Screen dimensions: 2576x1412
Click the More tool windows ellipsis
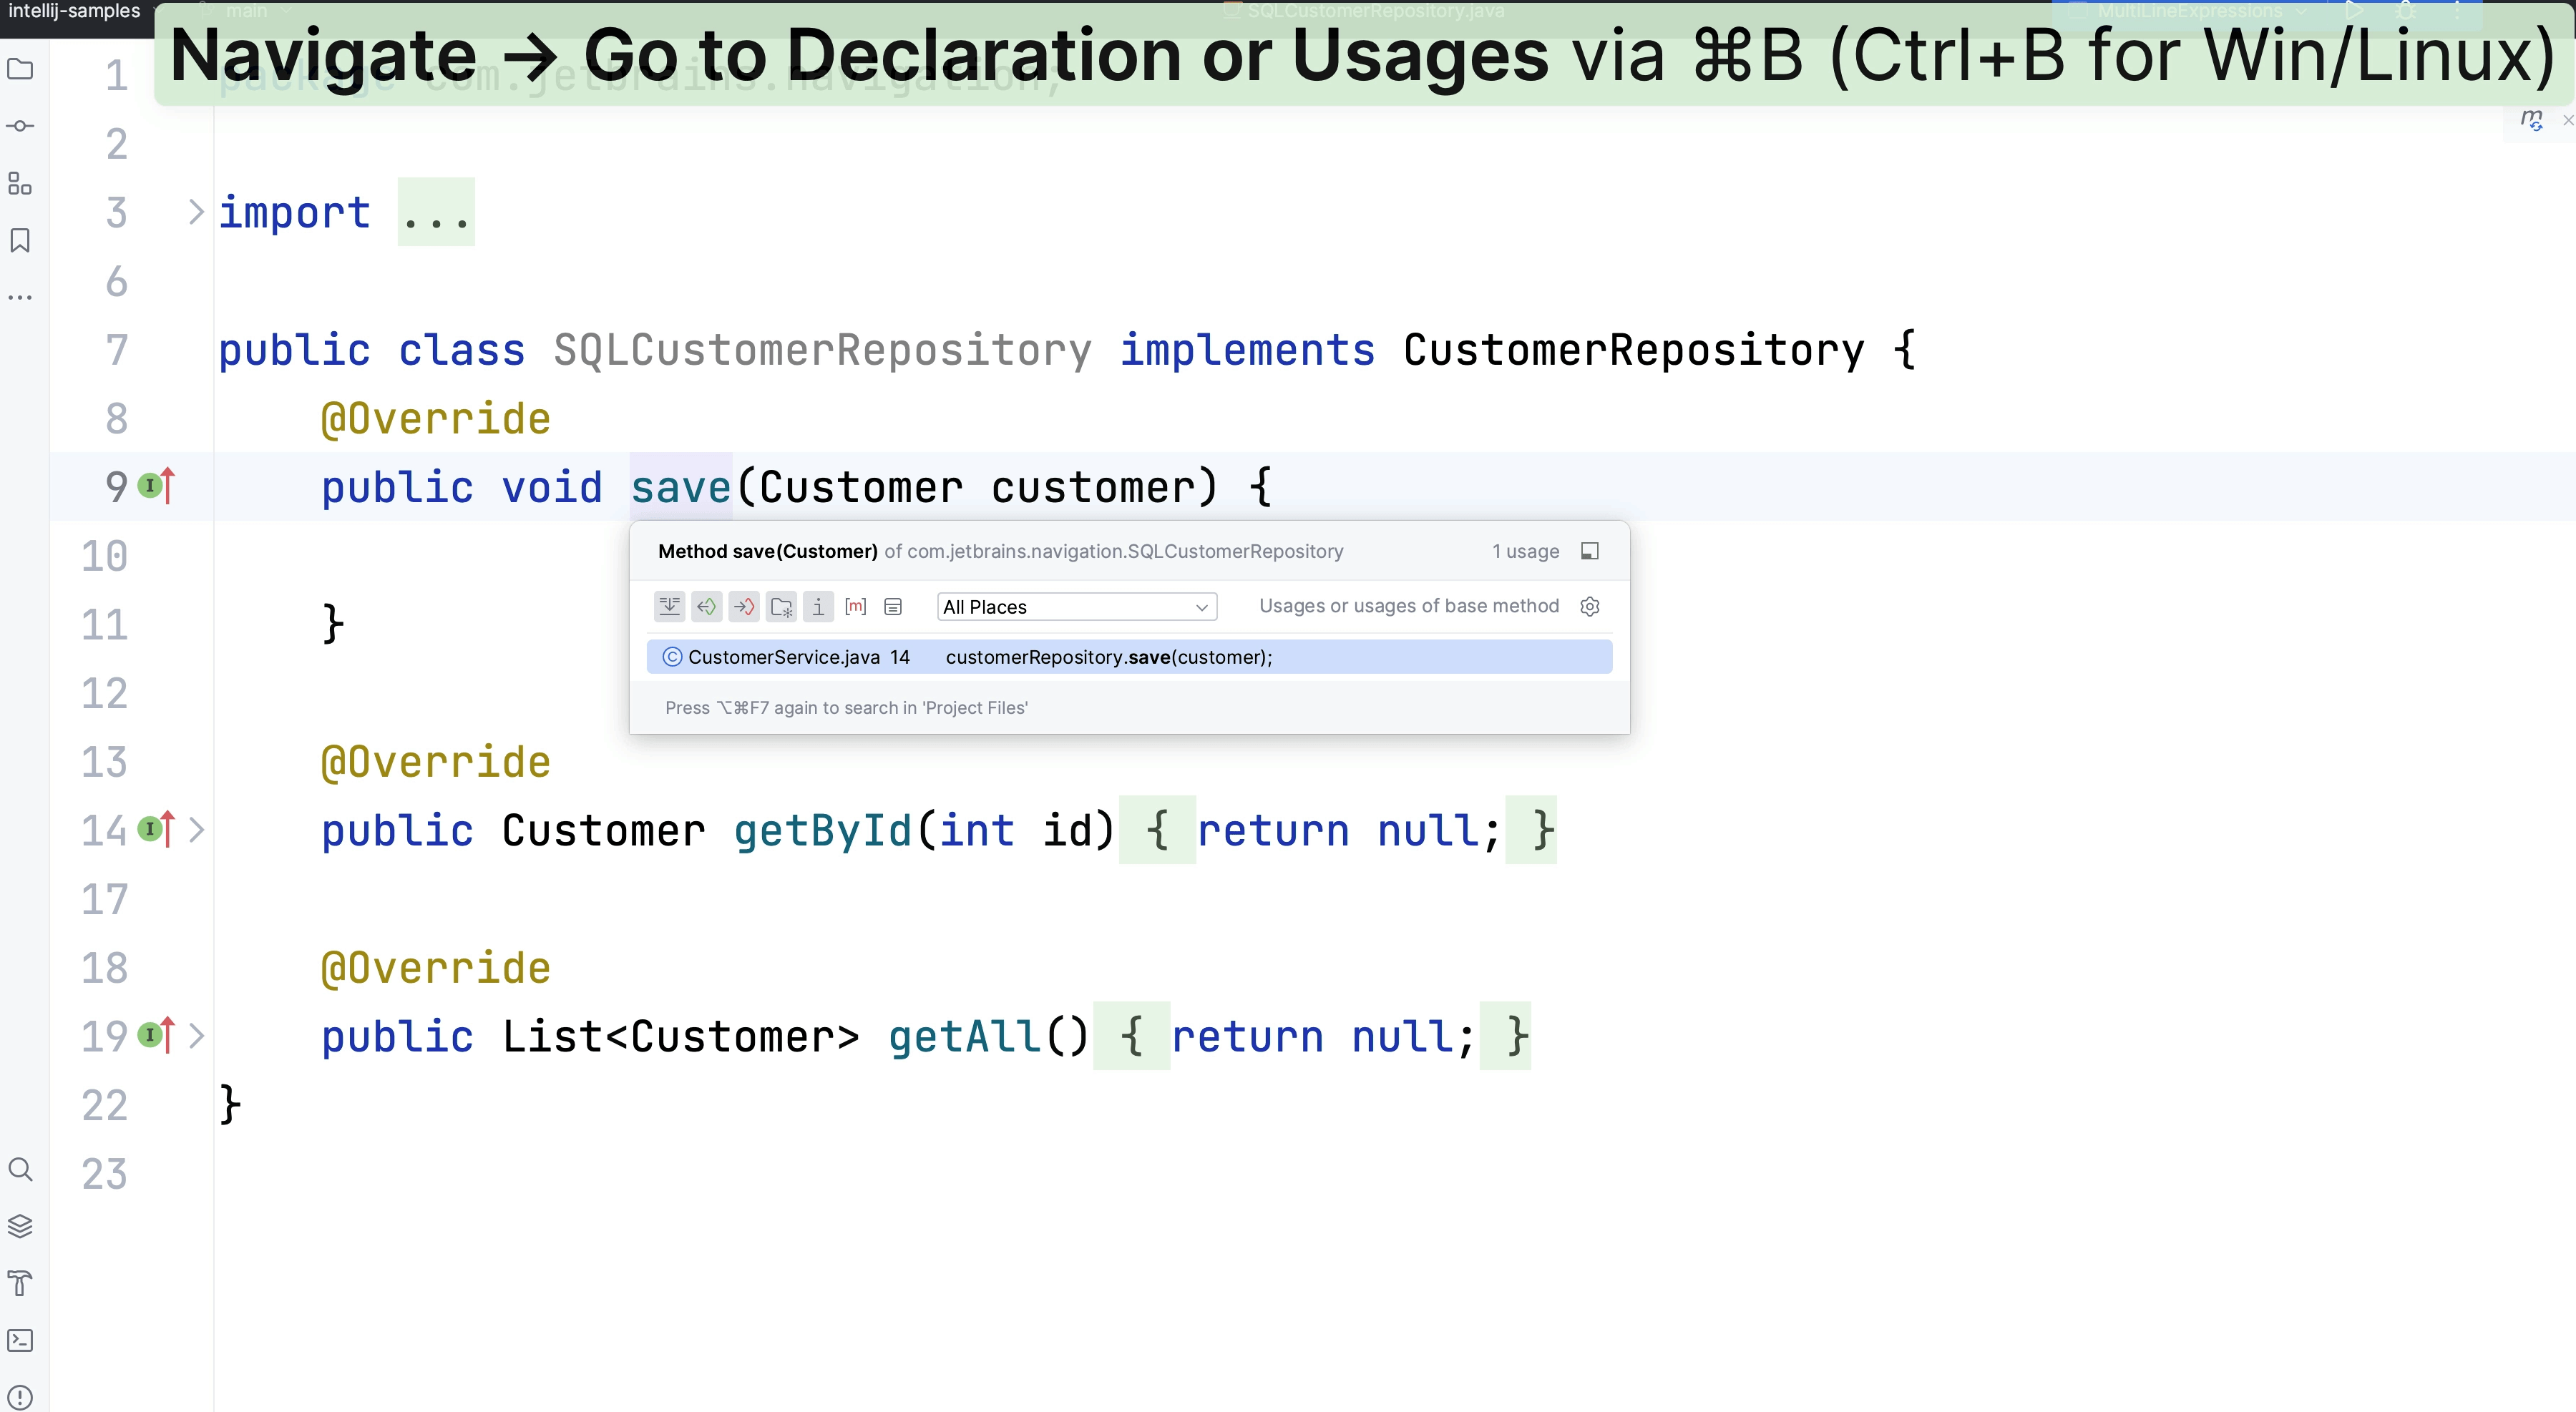click(x=21, y=297)
